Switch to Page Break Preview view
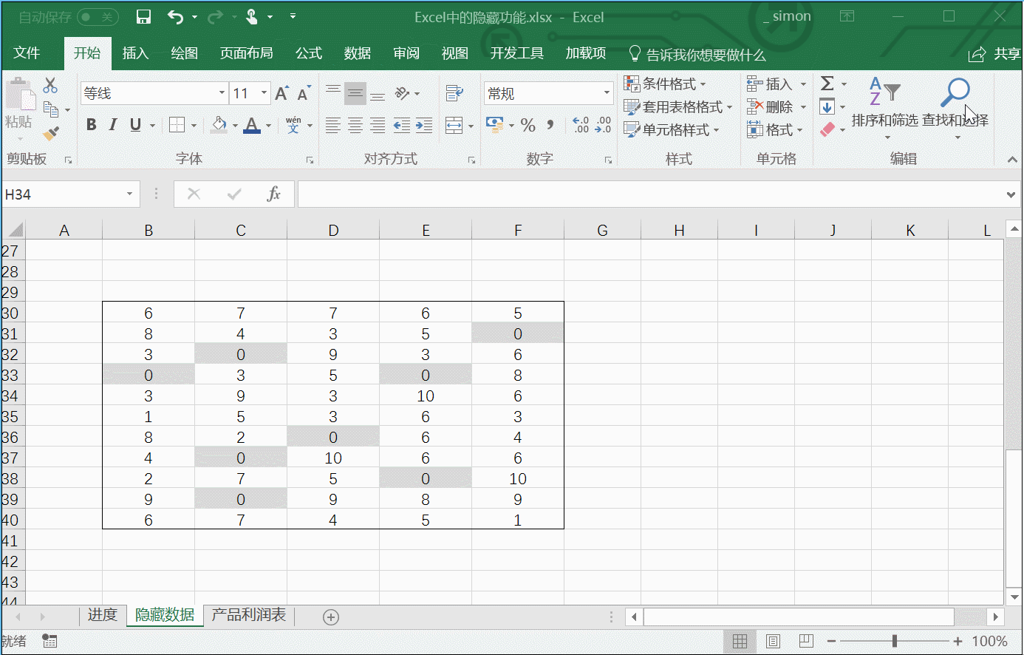Image resolution: width=1024 pixels, height=655 pixels. [806, 641]
